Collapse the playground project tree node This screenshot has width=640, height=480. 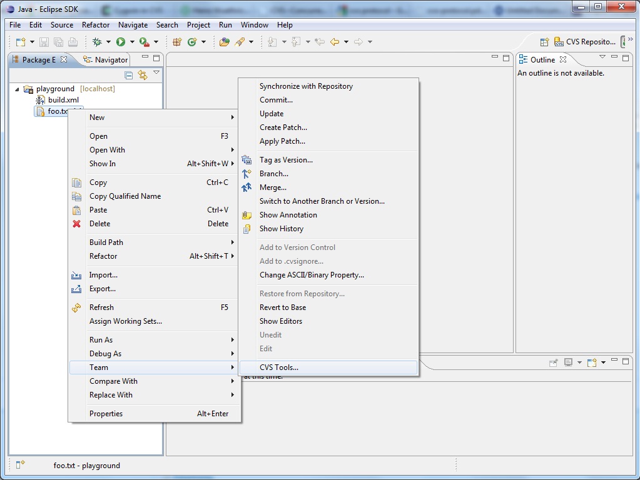[17, 89]
